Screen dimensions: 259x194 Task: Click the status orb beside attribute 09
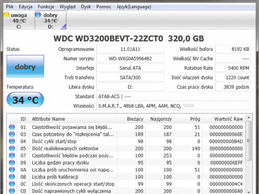click(x=12, y=163)
